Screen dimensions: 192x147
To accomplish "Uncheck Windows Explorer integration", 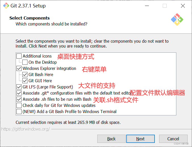I will [19, 68].
